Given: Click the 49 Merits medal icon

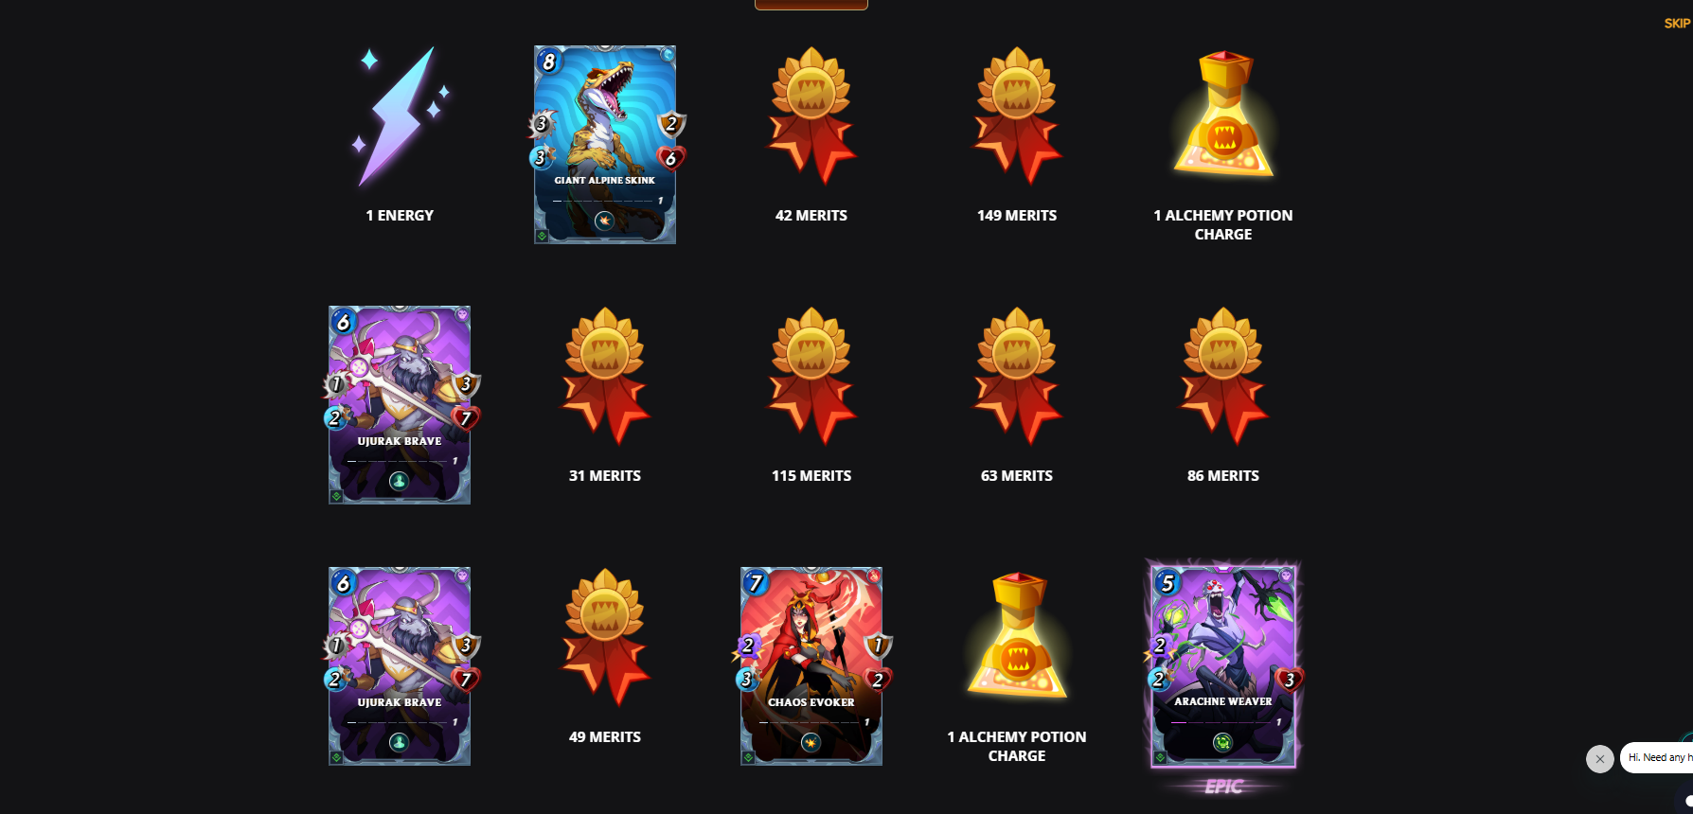Looking at the screenshot, I should 605,637.
